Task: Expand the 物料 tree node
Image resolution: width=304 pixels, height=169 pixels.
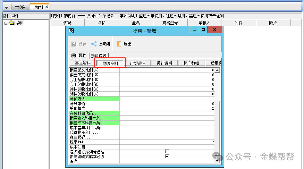Action: 6,23
